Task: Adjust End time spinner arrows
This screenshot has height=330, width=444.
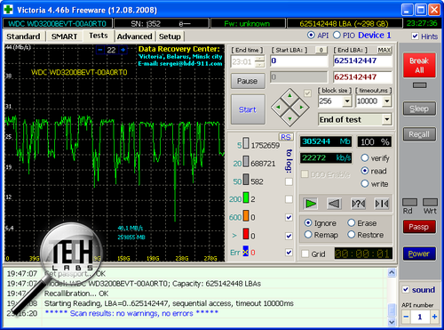Action: click(260, 61)
